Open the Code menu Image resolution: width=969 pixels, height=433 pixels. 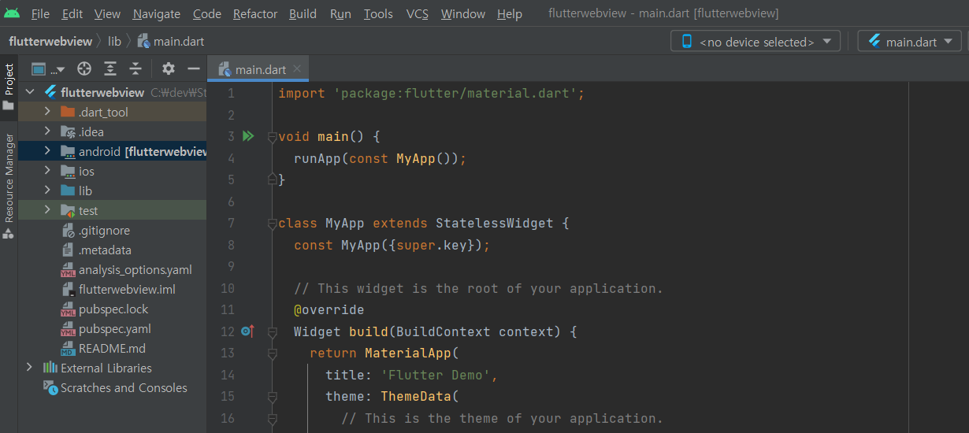tap(207, 14)
